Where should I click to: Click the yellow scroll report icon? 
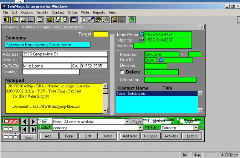click(x=115, y=20)
